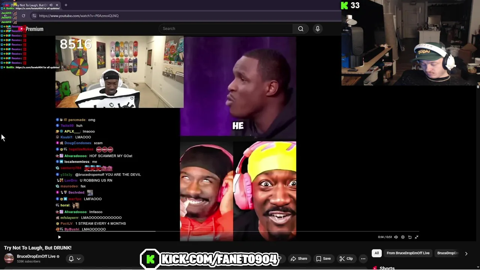Viewport: 480px width, 270px height.
Task: Open the BruceDropEmOff Live channel avatar
Action: pos(9,258)
